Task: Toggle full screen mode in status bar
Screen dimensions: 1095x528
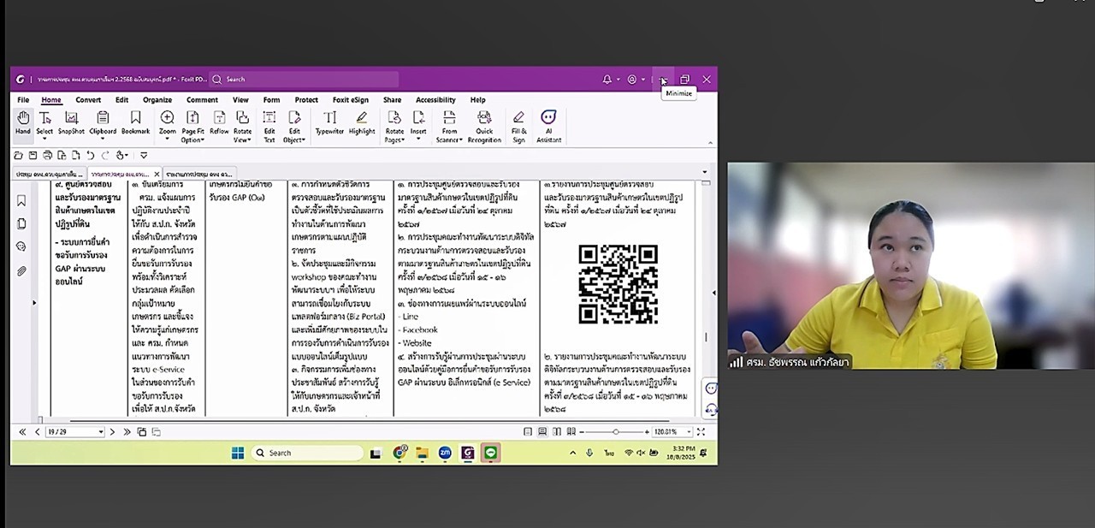Action: click(x=701, y=432)
